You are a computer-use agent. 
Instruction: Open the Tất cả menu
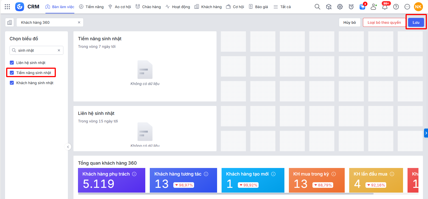point(282,7)
